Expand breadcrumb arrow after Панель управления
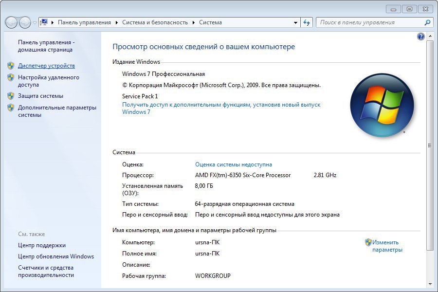 coord(116,22)
